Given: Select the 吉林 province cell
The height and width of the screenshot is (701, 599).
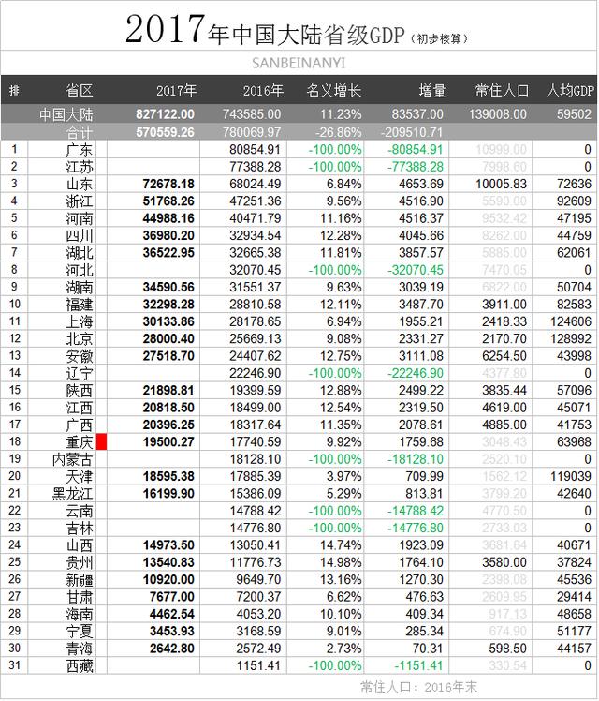Looking at the screenshot, I should (79, 528).
